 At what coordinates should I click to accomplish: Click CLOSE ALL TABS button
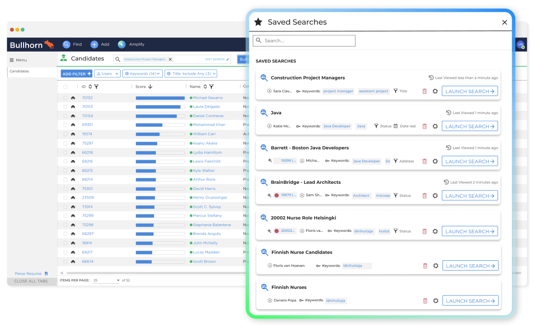tap(31, 281)
